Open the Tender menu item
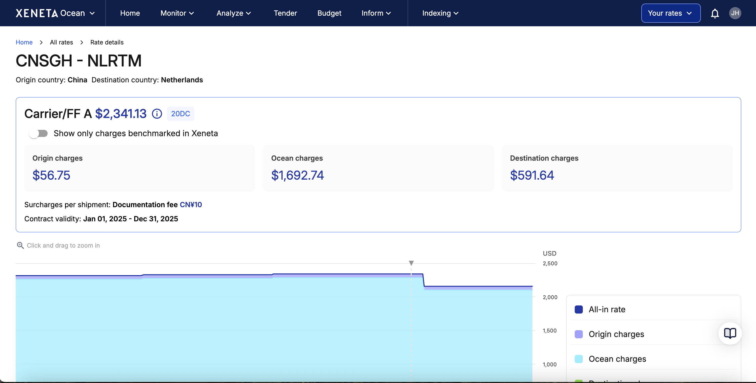Image resolution: width=756 pixels, height=383 pixels. [x=285, y=13]
